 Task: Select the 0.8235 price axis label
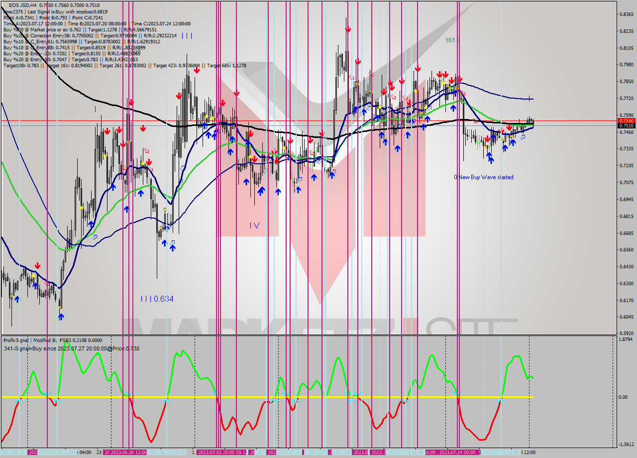tap(626, 31)
